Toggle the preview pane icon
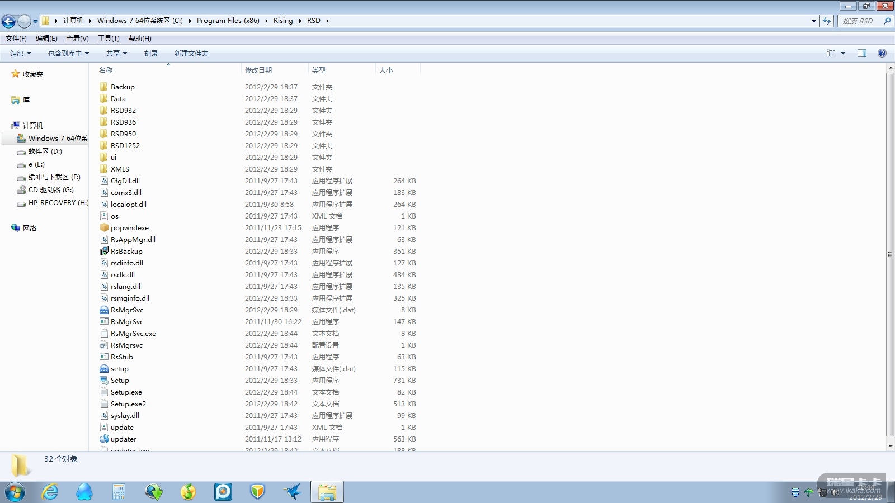895x503 pixels. pyautogui.click(x=862, y=53)
